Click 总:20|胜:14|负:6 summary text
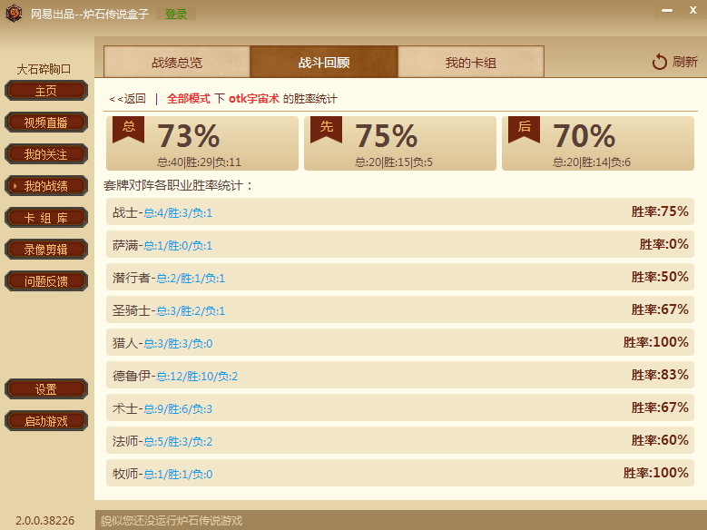 [x=592, y=162]
